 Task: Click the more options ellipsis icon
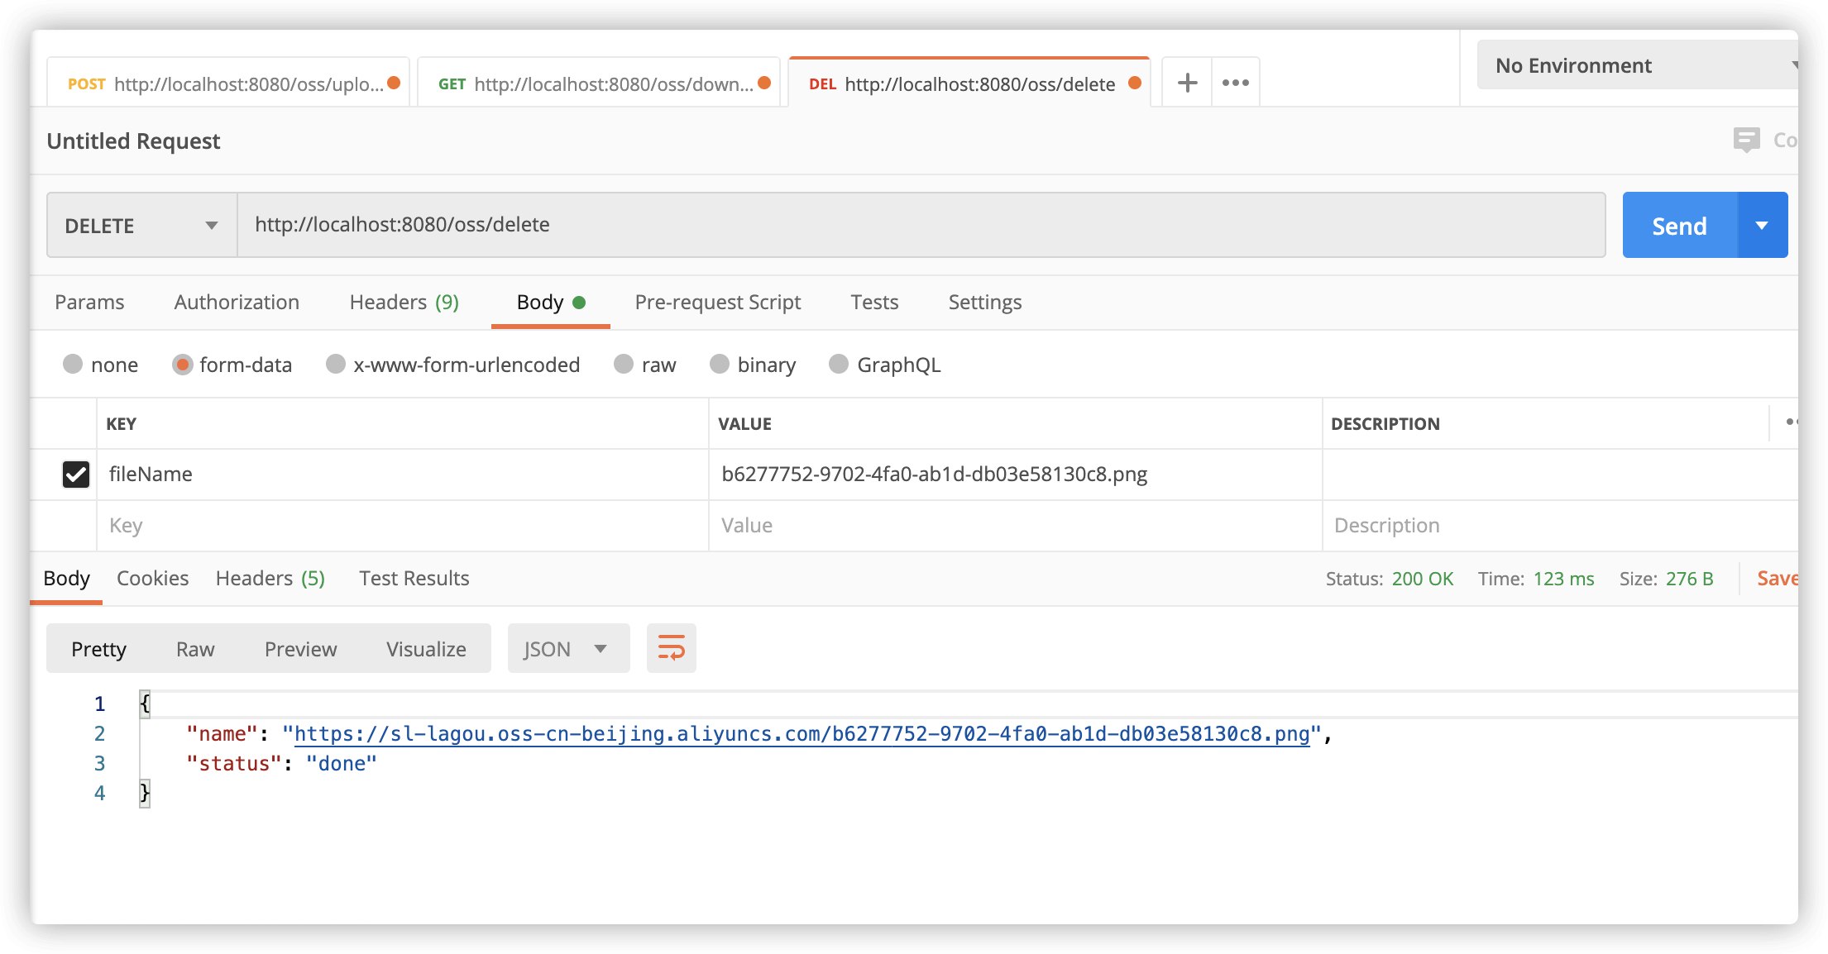(1236, 82)
